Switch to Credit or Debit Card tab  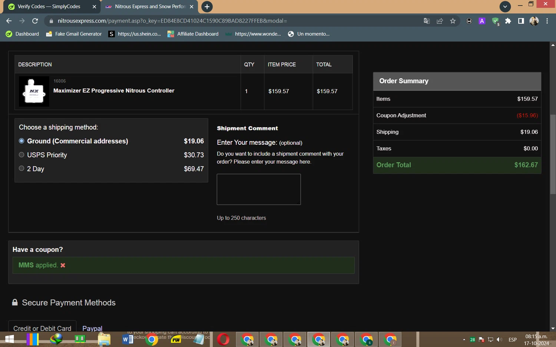(x=42, y=328)
